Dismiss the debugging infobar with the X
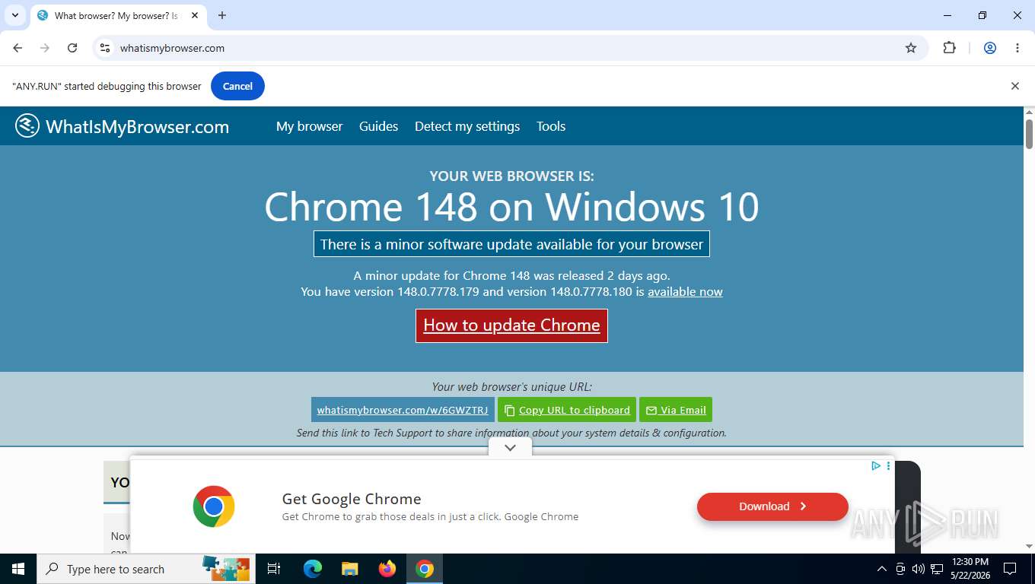Screen dimensions: 1035x584 coord(1014,86)
